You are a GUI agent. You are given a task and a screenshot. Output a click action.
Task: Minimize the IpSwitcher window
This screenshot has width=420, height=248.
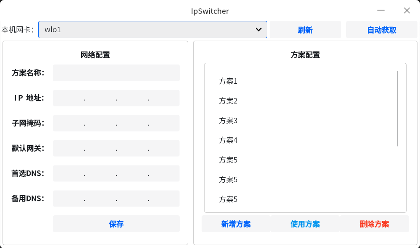(x=381, y=10)
